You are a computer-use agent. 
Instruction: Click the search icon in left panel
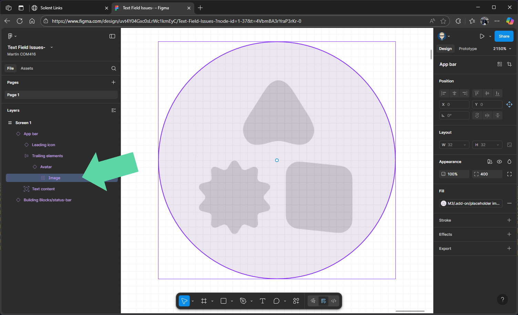[114, 68]
